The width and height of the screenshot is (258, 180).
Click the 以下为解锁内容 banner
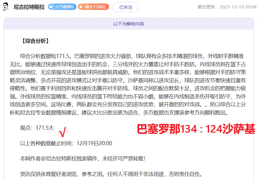pos(129,24)
